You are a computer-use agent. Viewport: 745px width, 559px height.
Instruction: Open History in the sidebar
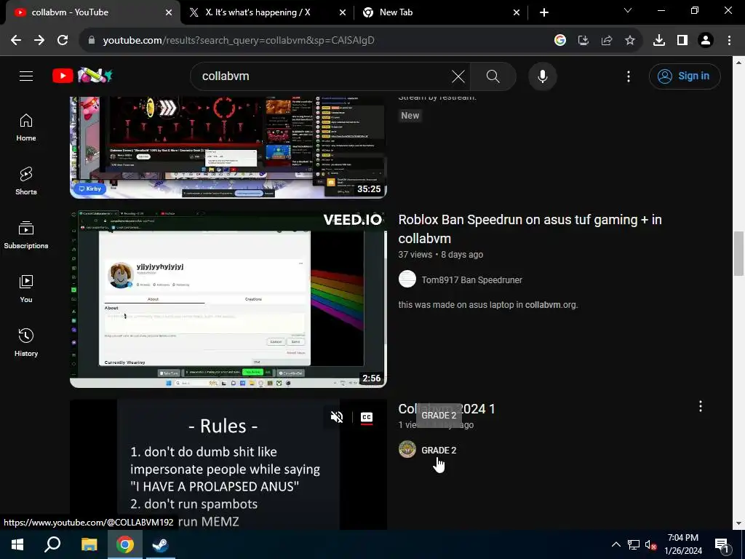[26, 342]
